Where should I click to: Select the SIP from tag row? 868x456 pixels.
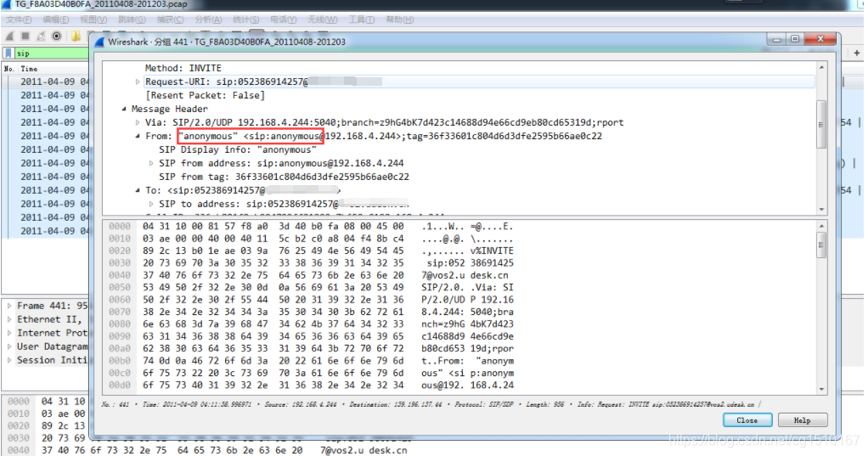click(x=284, y=177)
